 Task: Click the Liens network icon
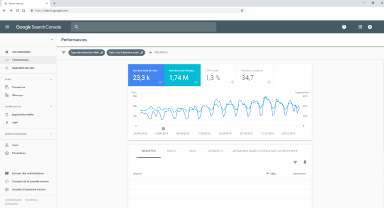7,145
